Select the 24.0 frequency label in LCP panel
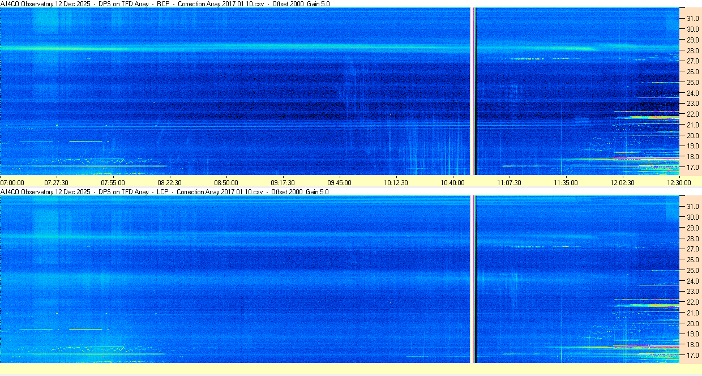This screenshot has width=702, height=376. click(x=692, y=281)
